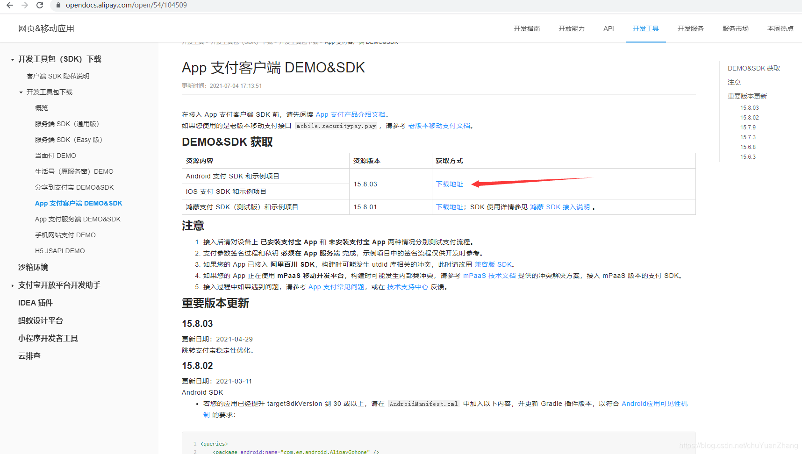Select 沙箱环境 in the sidebar

(33, 267)
